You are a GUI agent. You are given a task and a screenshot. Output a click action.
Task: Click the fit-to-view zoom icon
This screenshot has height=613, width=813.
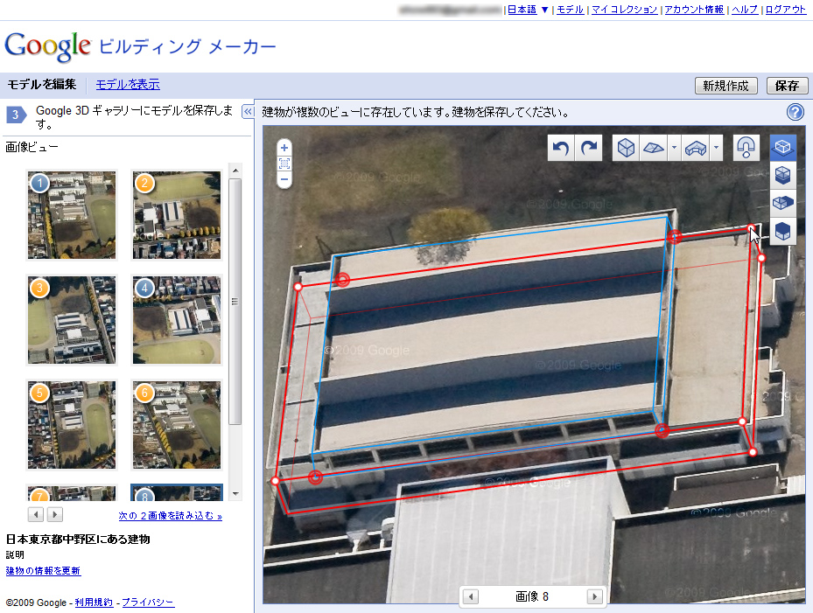tap(284, 164)
